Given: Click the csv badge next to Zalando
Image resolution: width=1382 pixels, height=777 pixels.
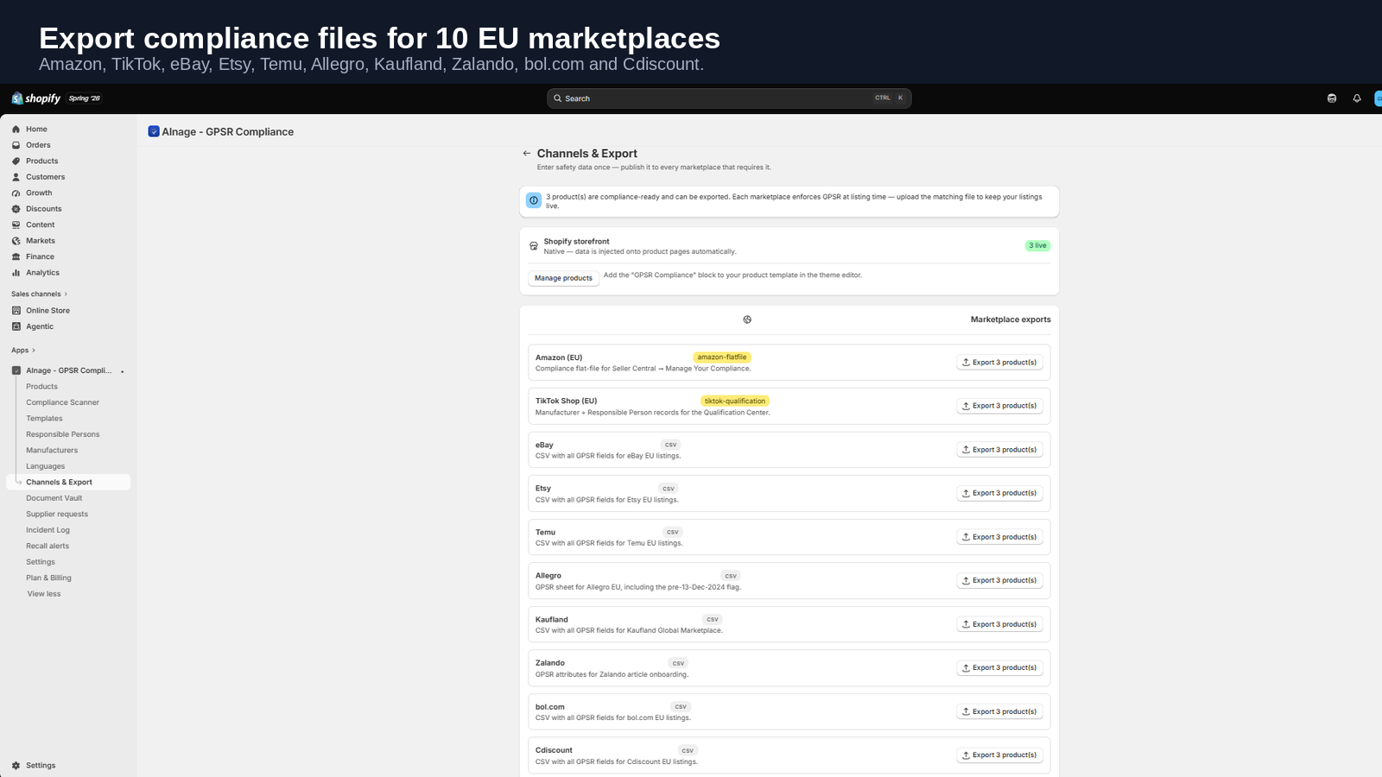Looking at the screenshot, I should (678, 663).
